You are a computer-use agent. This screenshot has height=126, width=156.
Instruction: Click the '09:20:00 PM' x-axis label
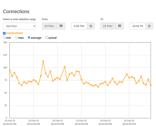tap(57, 124)
